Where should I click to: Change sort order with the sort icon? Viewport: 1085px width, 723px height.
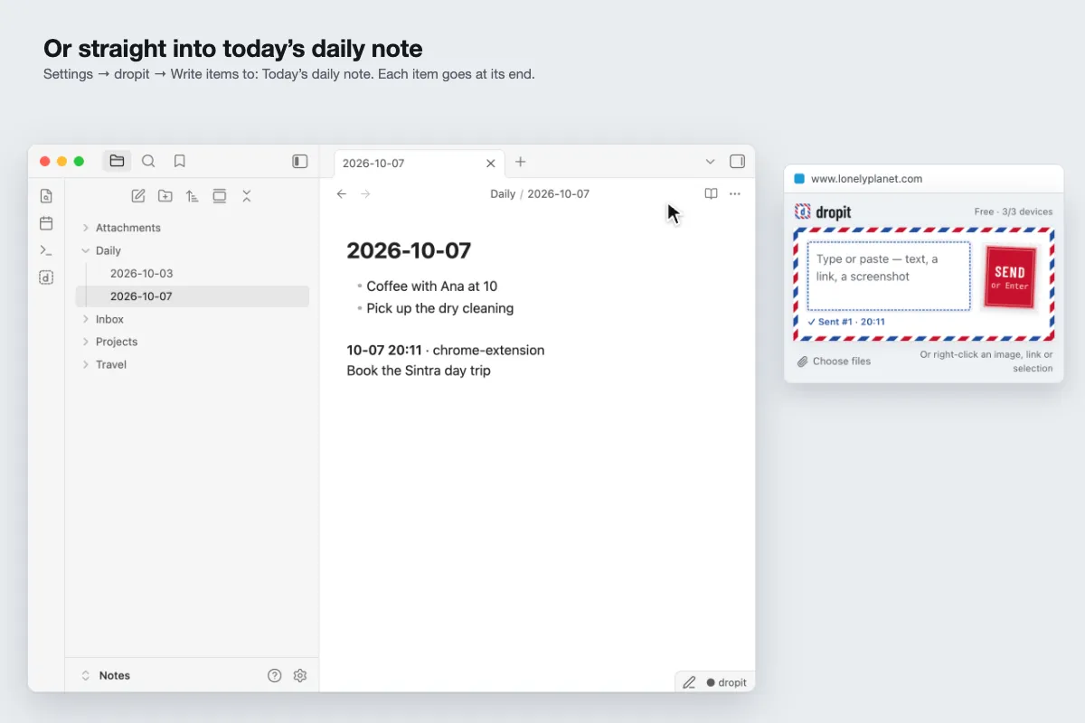192,195
